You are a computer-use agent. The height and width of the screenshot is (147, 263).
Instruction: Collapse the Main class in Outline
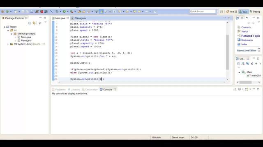[239, 72]
